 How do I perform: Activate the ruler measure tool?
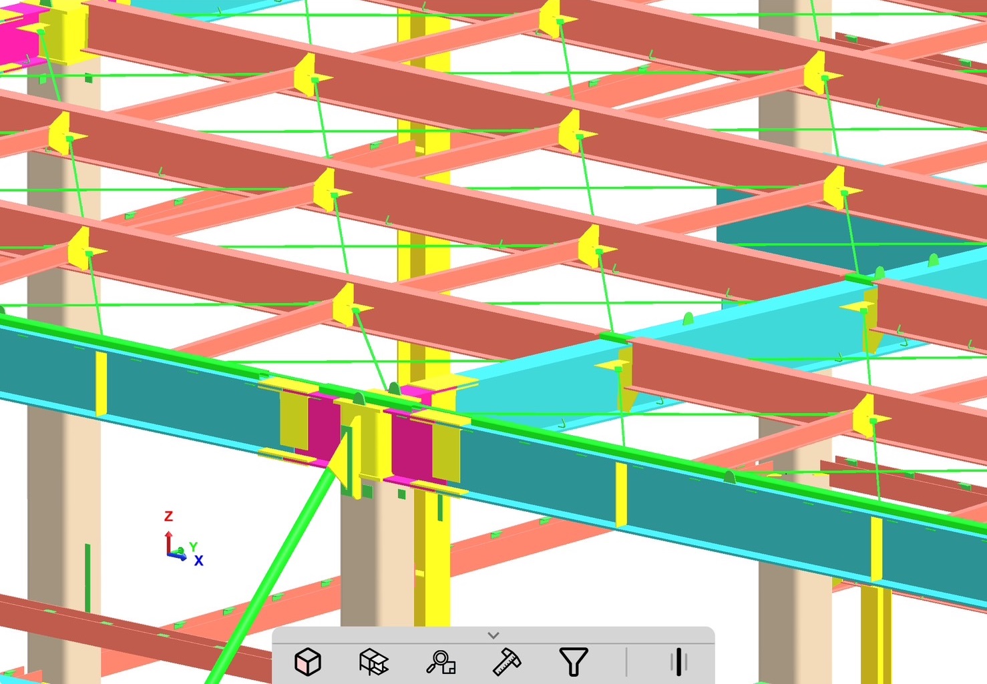pyautogui.click(x=506, y=662)
